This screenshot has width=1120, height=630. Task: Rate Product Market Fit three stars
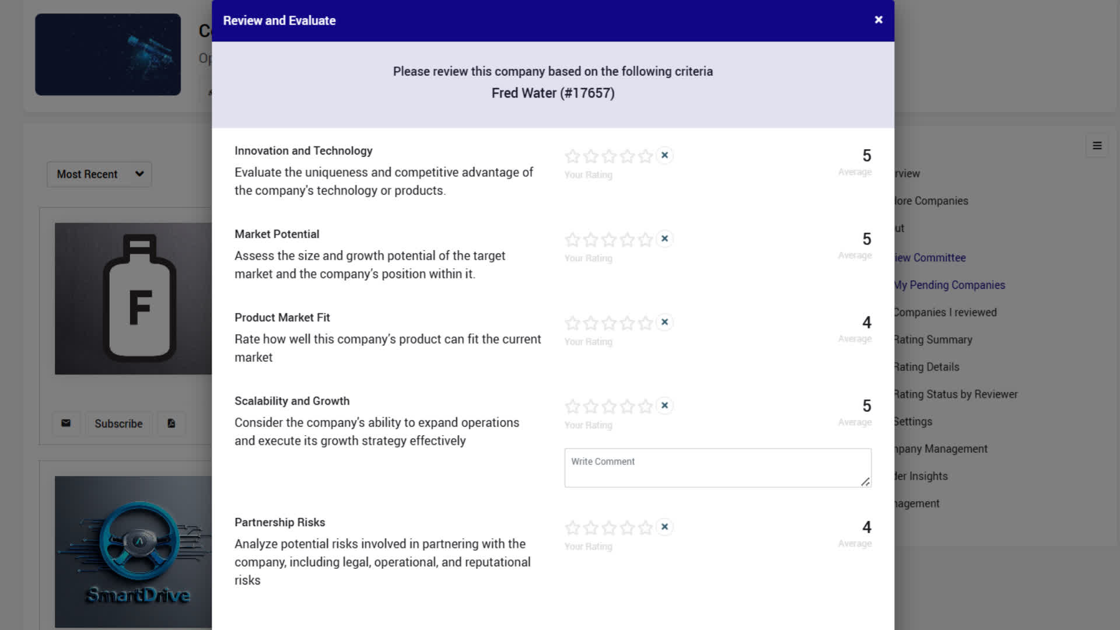click(x=609, y=323)
